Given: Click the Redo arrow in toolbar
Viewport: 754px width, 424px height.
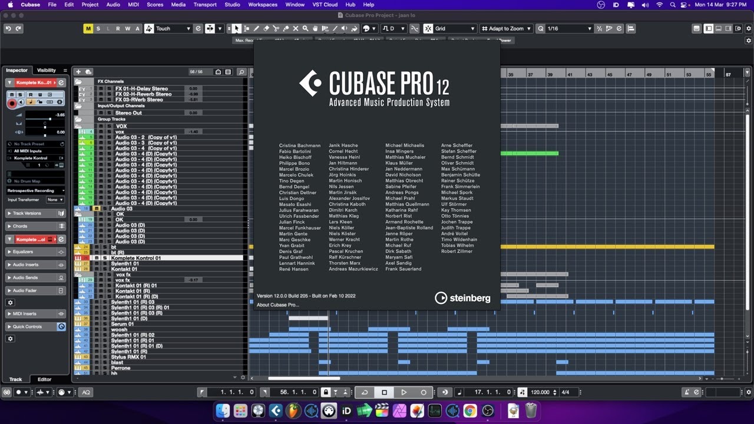Looking at the screenshot, I should [18, 28].
